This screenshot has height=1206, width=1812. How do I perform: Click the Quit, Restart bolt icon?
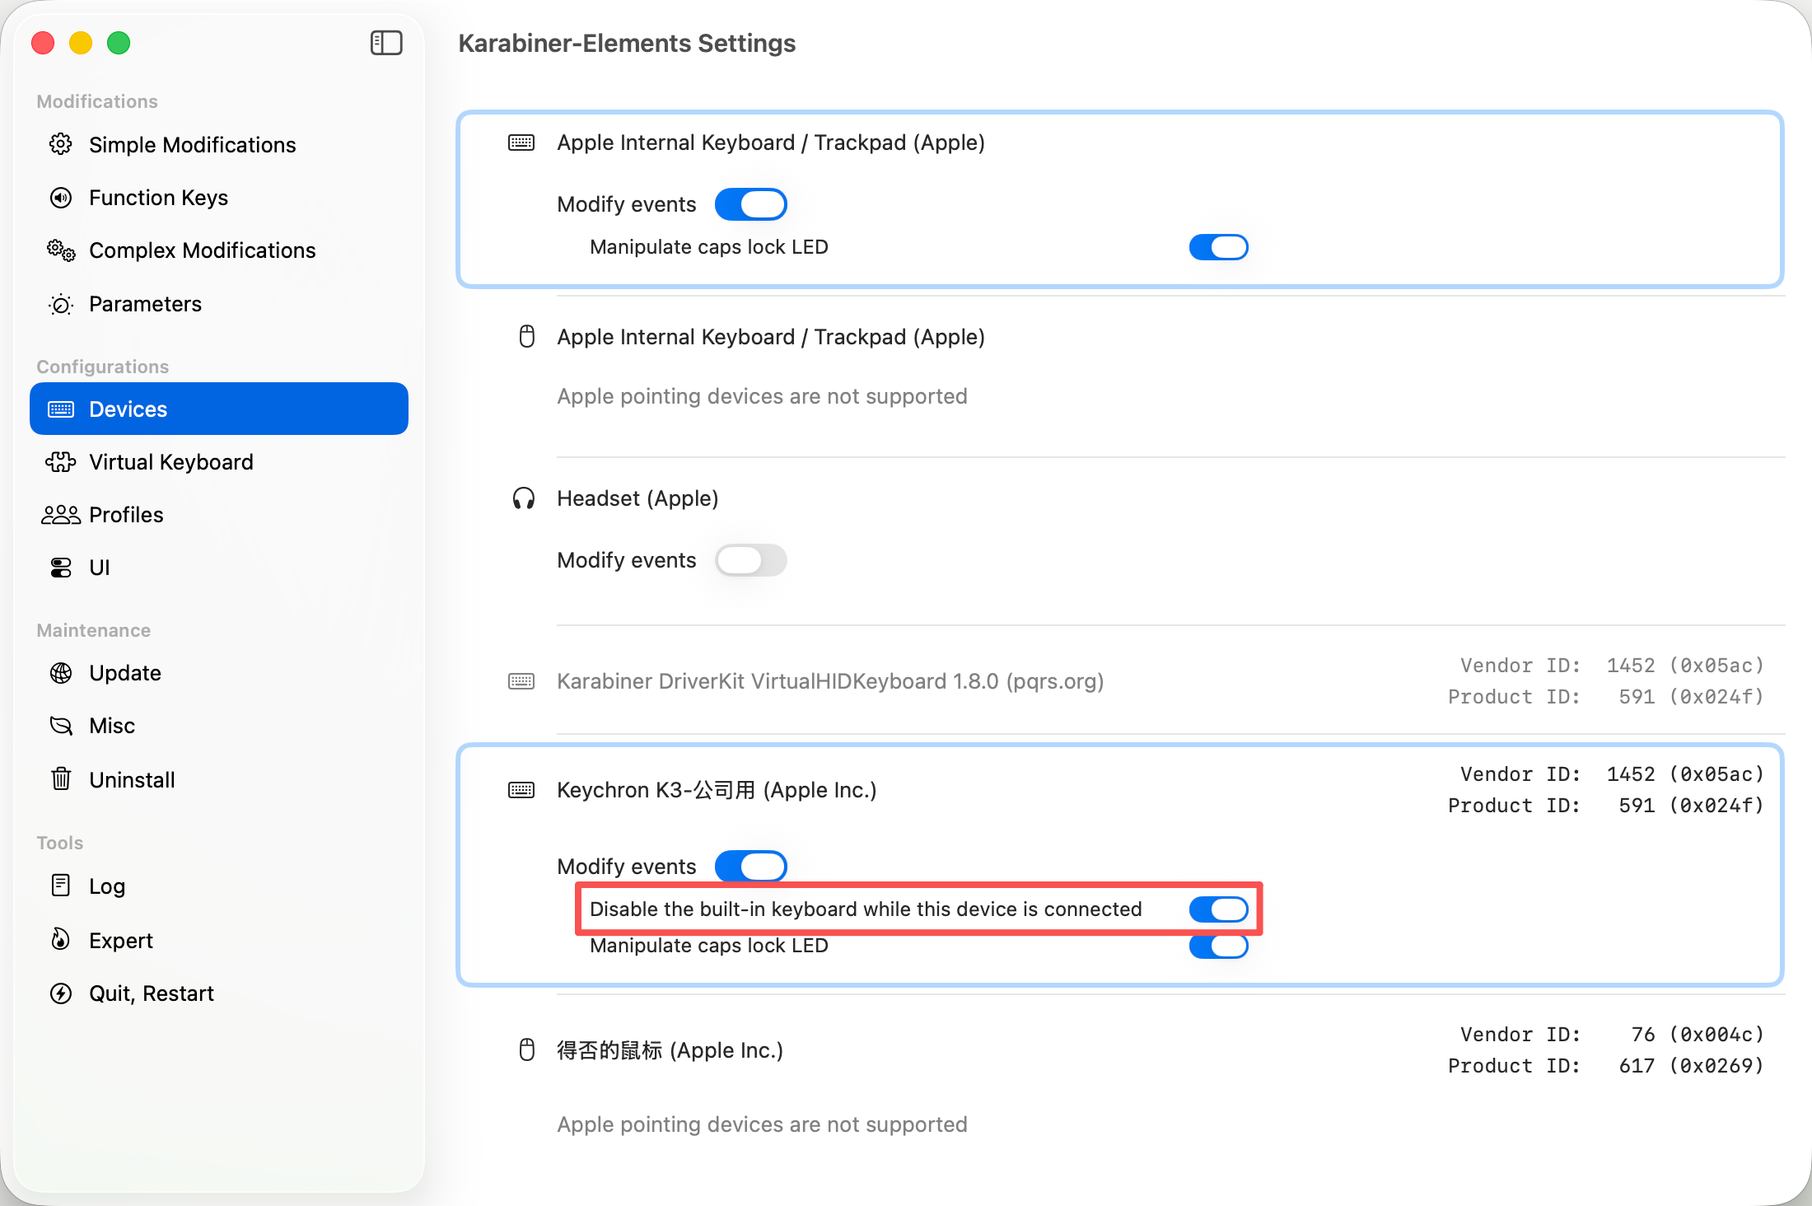point(61,993)
